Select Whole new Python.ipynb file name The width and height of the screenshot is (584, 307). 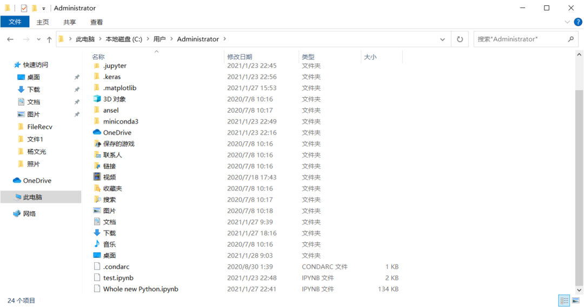click(141, 289)
